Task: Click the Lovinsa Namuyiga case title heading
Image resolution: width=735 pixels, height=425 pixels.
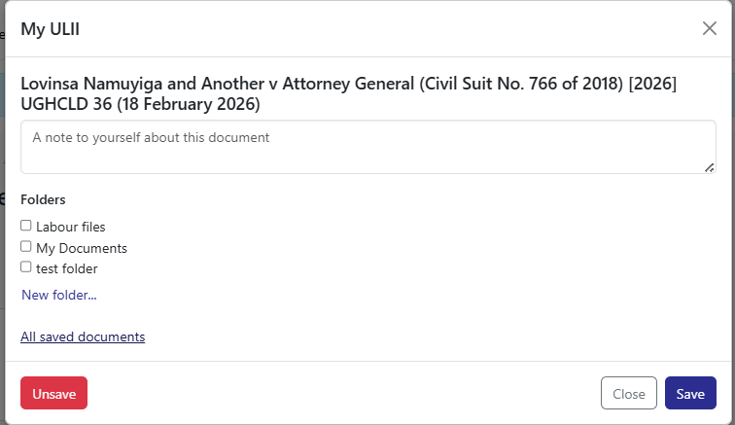Action: [348, 84]
